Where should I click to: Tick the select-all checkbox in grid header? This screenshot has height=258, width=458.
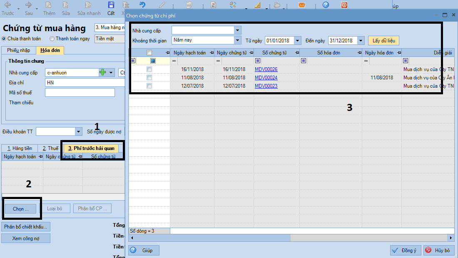coord(149,53)
